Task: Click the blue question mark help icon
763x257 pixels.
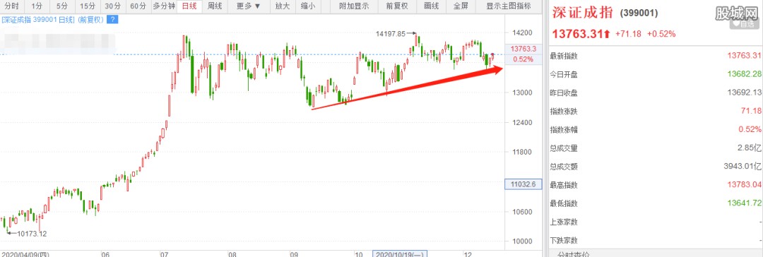Action: point(113,20)
